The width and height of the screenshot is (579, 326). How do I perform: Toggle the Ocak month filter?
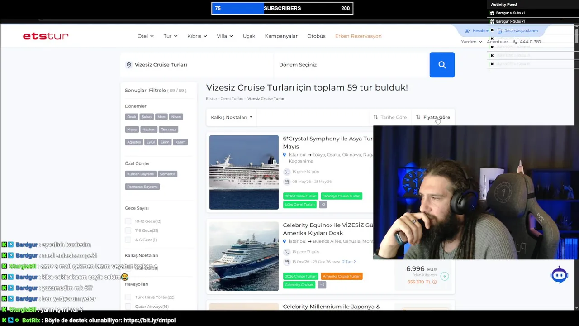132,117
